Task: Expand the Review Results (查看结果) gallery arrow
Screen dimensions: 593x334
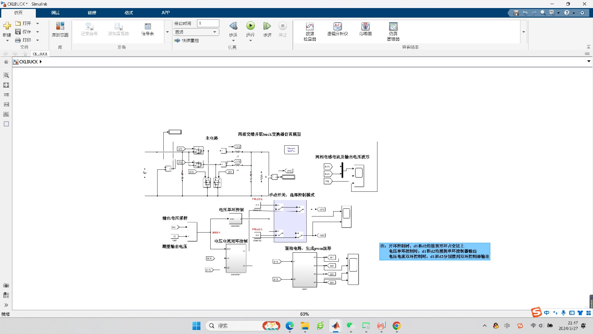Action: tap(524, 32)
